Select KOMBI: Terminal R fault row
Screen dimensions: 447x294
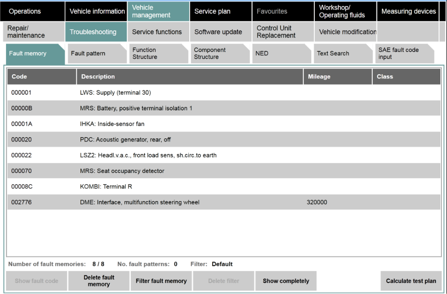pyautogui.click(x=224, y=186)
